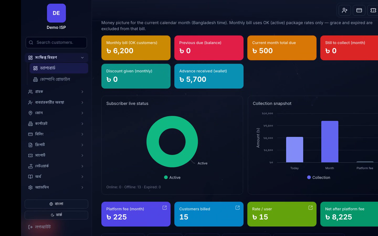Screen dimensions: 378x236
Task: Click the Platform fee bar in snapshot chart
Action: 365,162
